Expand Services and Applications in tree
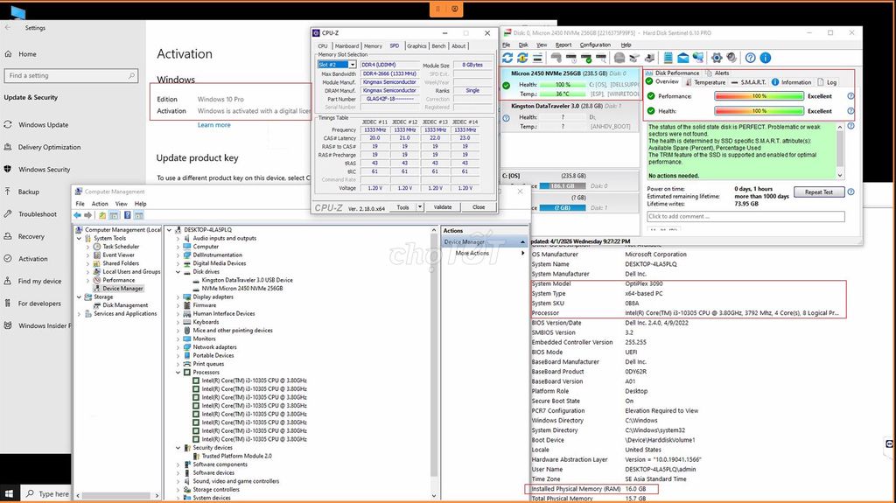This screenshot has height=503, width=896. 79,314
